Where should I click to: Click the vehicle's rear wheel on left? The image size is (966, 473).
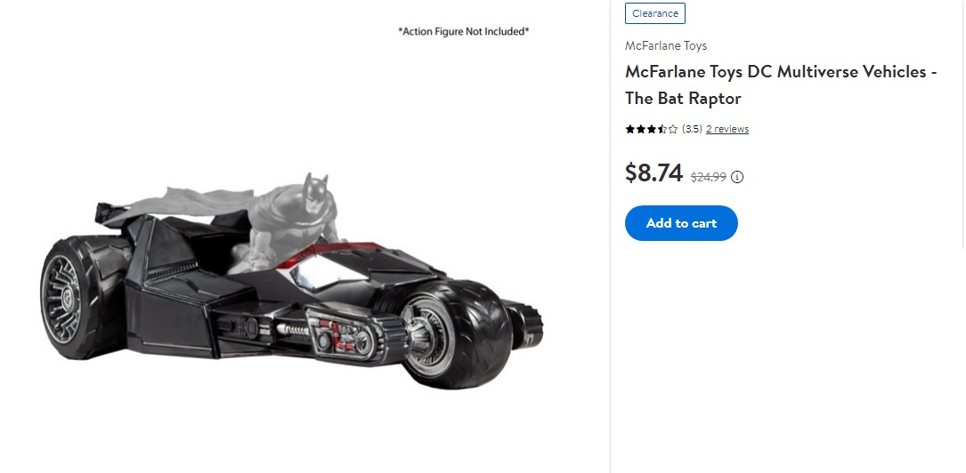coord(74,299)
